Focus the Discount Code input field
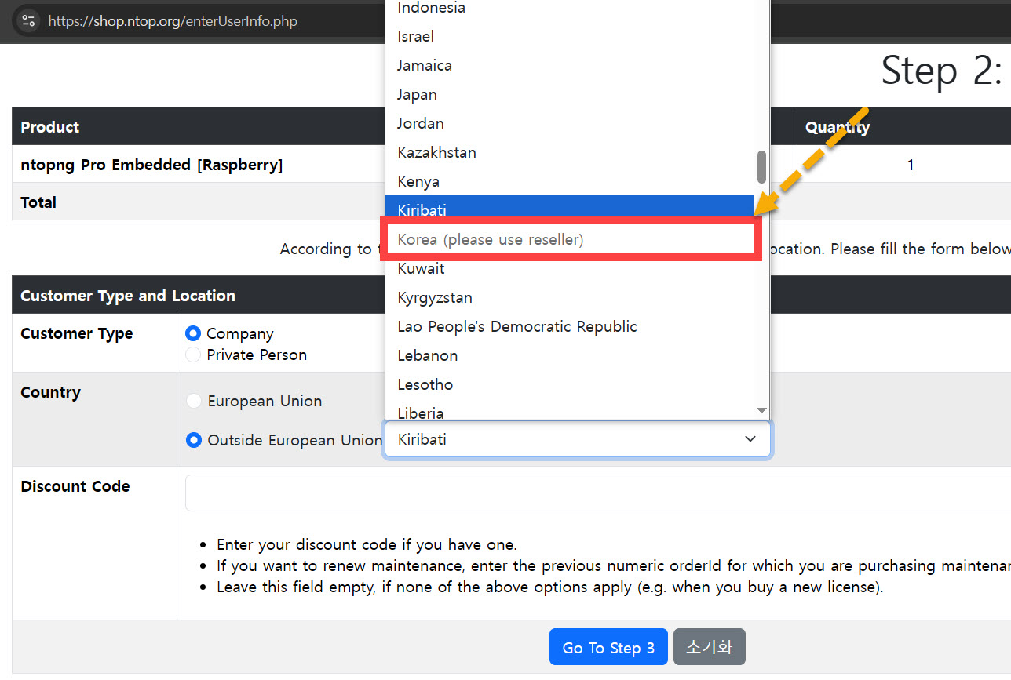The width and height of the screenshot is (1011, 680). click(x=597, y=493)
